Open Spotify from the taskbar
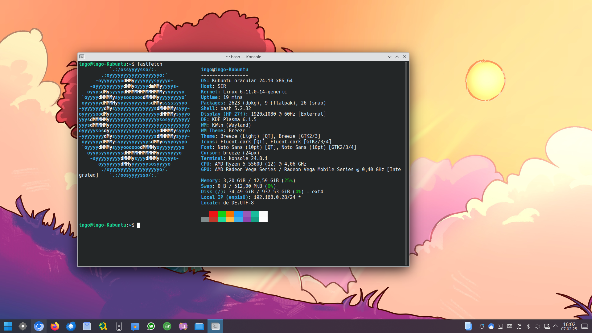 click(167, 326)
